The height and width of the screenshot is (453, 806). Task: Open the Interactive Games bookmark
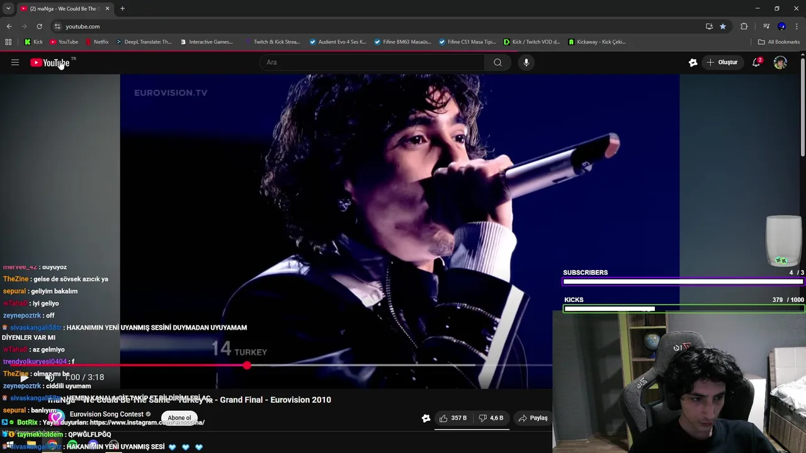(207, 42)
